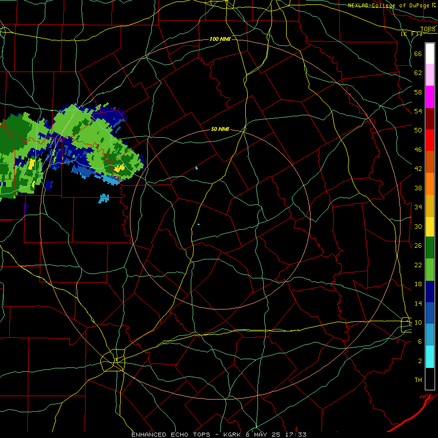Click the bright red legend swatch
Image resolution: width=438 pixels, height=438 pixels.
pyautogui.click(x=430, y=141)
